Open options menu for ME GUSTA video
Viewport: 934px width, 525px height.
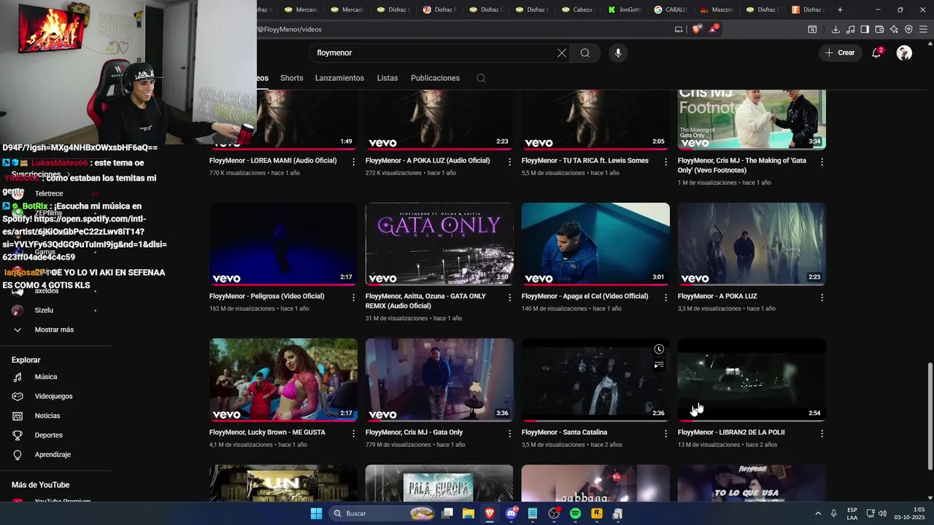point(354,433)
